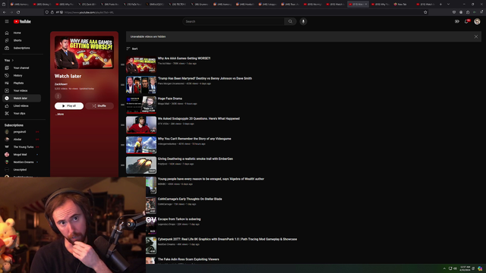
Task: Click in the YouTube search field
Action: click(x=233, y=21)
